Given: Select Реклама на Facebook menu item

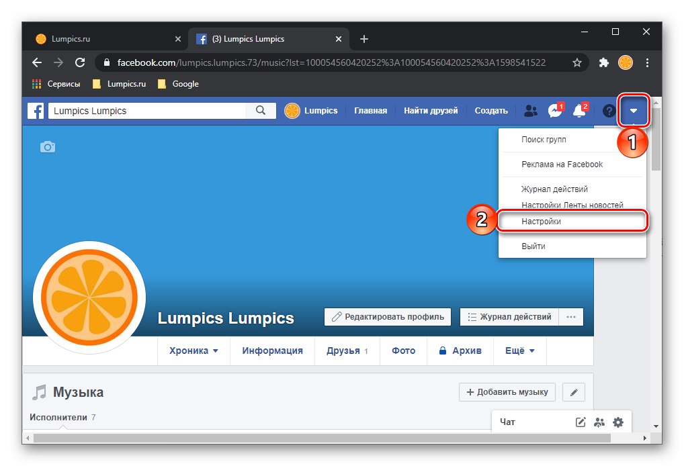Looking at the screenshot, I should click(562, 165).
